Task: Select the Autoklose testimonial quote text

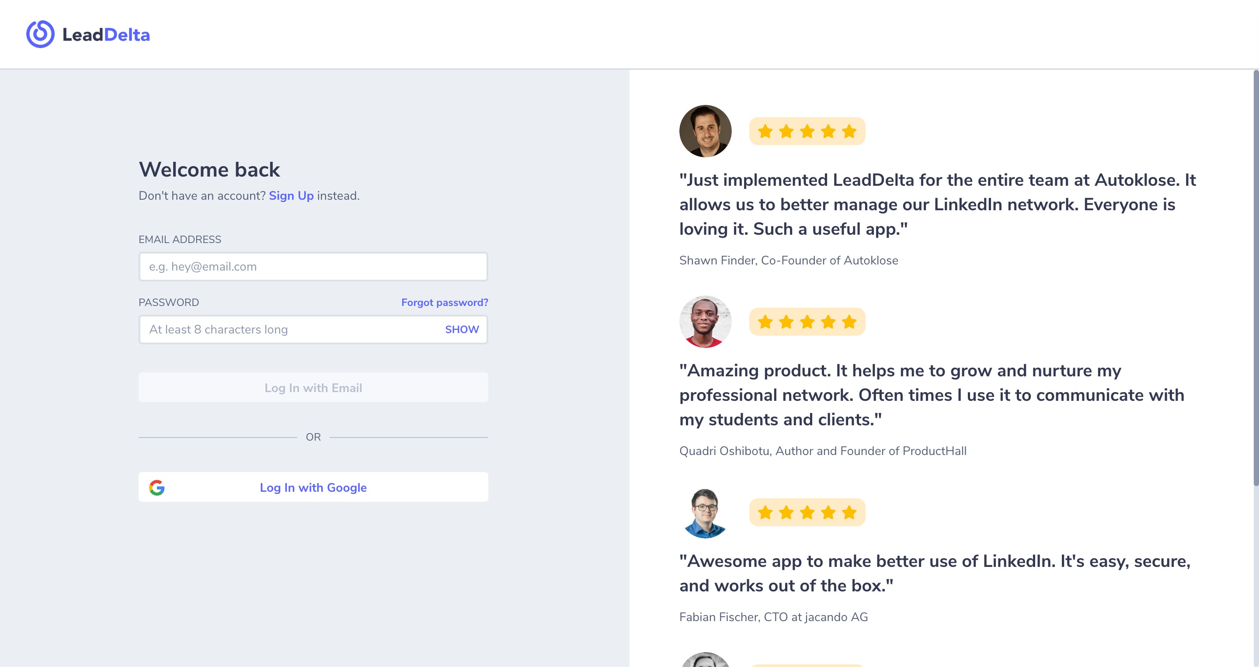Action: 937,204
